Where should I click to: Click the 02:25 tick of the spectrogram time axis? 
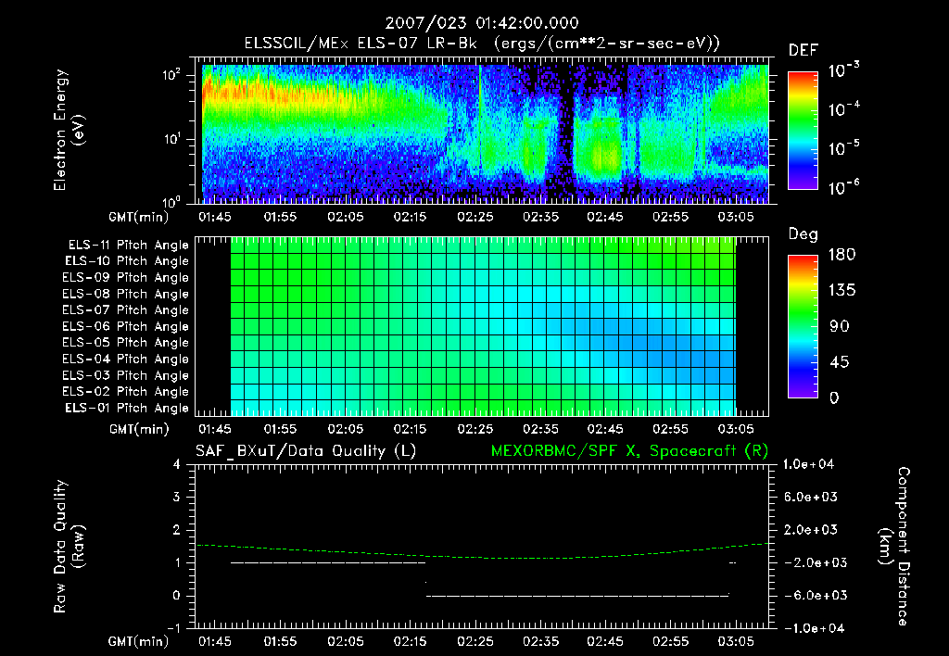click(475, 217)
